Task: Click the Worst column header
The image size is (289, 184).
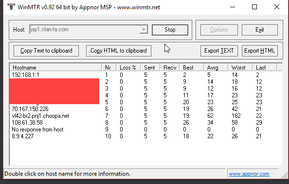Action: coord(240,68)
